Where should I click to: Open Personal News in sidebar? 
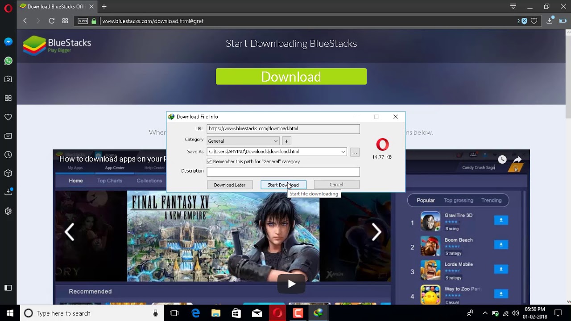click(x=8, y=136)
